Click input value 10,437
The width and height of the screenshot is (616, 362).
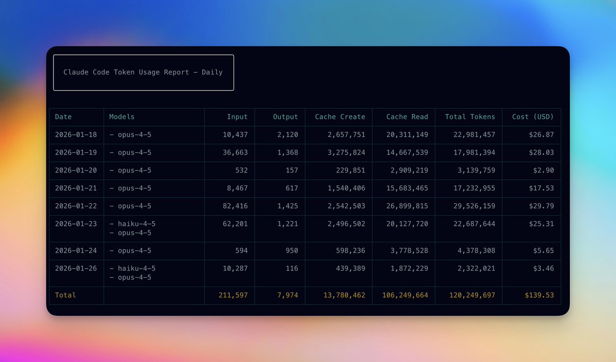point(235,135)
